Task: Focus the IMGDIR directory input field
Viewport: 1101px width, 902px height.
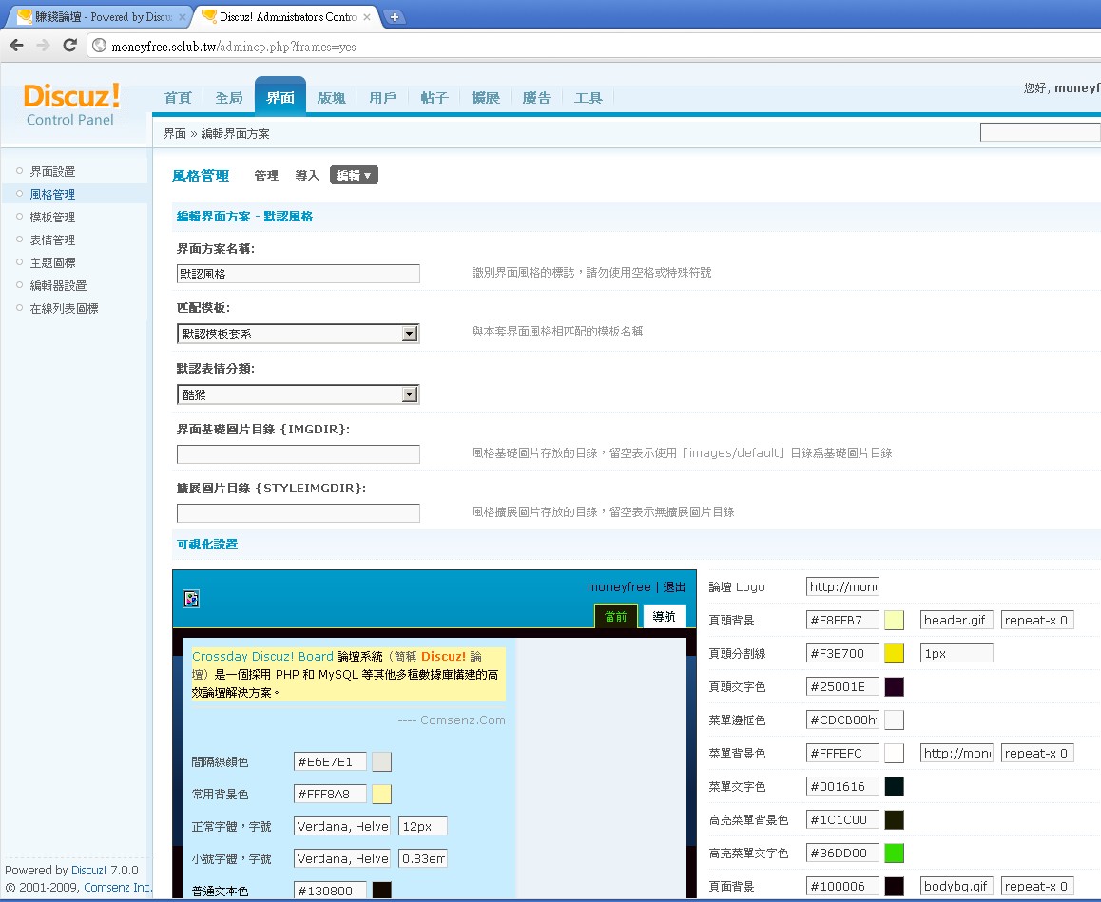Action: [298, 454]
